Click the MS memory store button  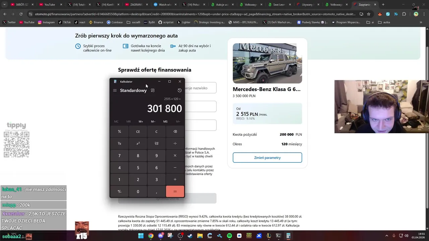(x=165, y=122)
